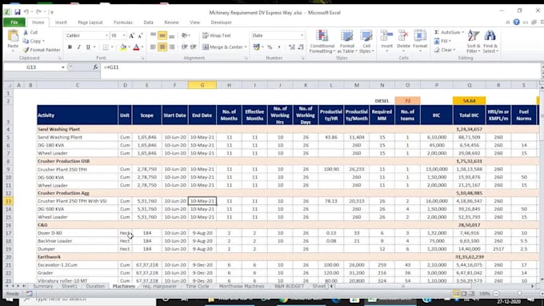Screen dimensions: 544x306
Task: Click the increase decimal icon
Action: pyautogui.click(x=292, y=47)
